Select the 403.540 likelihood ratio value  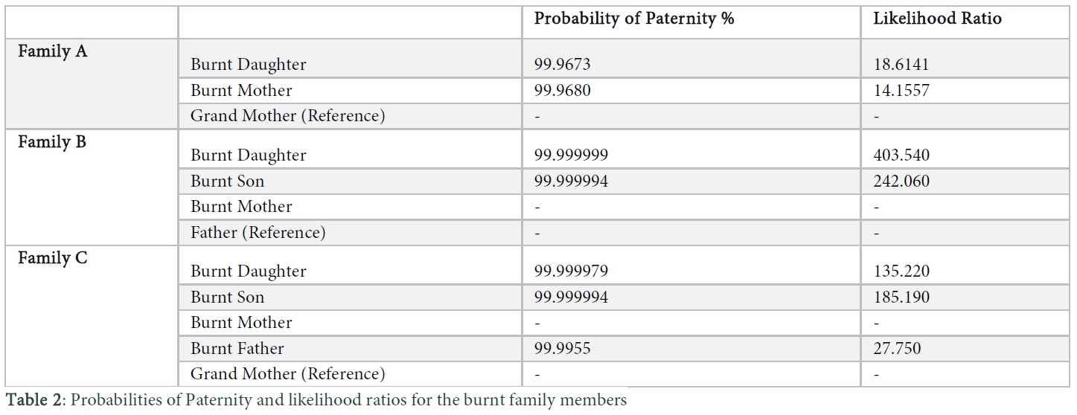pyautogui.click(x=901, y=155)
